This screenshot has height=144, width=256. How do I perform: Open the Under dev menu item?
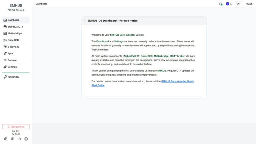(13, 77)
